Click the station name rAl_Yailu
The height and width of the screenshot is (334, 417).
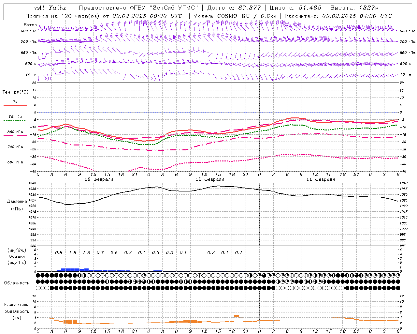[50, 8]
